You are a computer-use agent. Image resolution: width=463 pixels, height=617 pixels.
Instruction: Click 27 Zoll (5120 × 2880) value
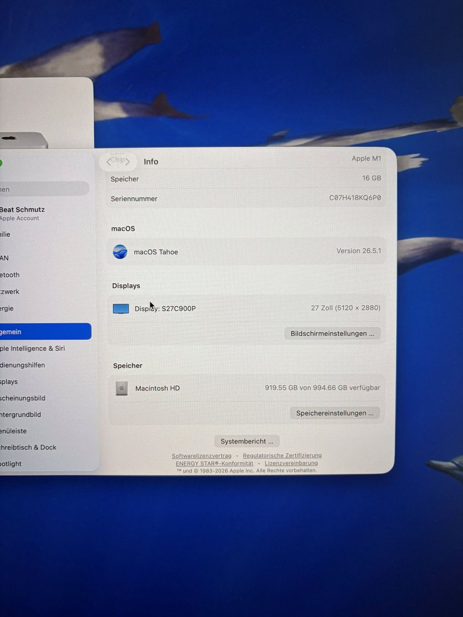(x=346, y=308)
